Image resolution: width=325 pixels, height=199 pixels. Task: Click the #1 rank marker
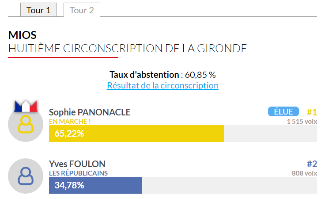[x=312, y=112]
